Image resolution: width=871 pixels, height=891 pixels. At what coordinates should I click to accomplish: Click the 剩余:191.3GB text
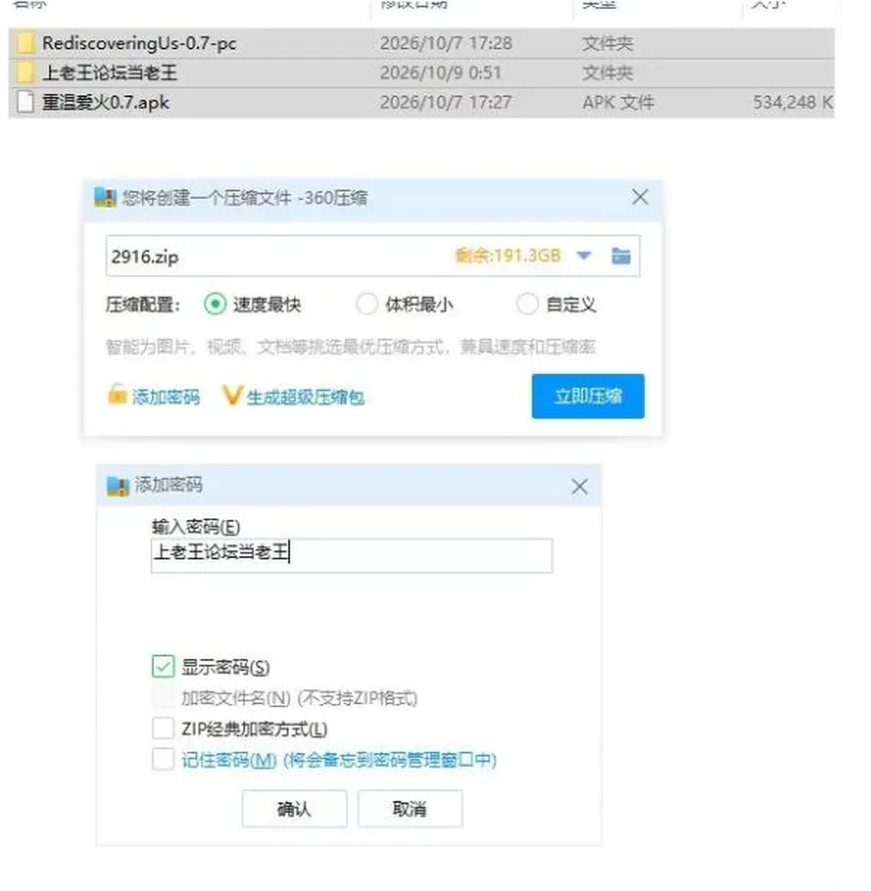point(508,256)
